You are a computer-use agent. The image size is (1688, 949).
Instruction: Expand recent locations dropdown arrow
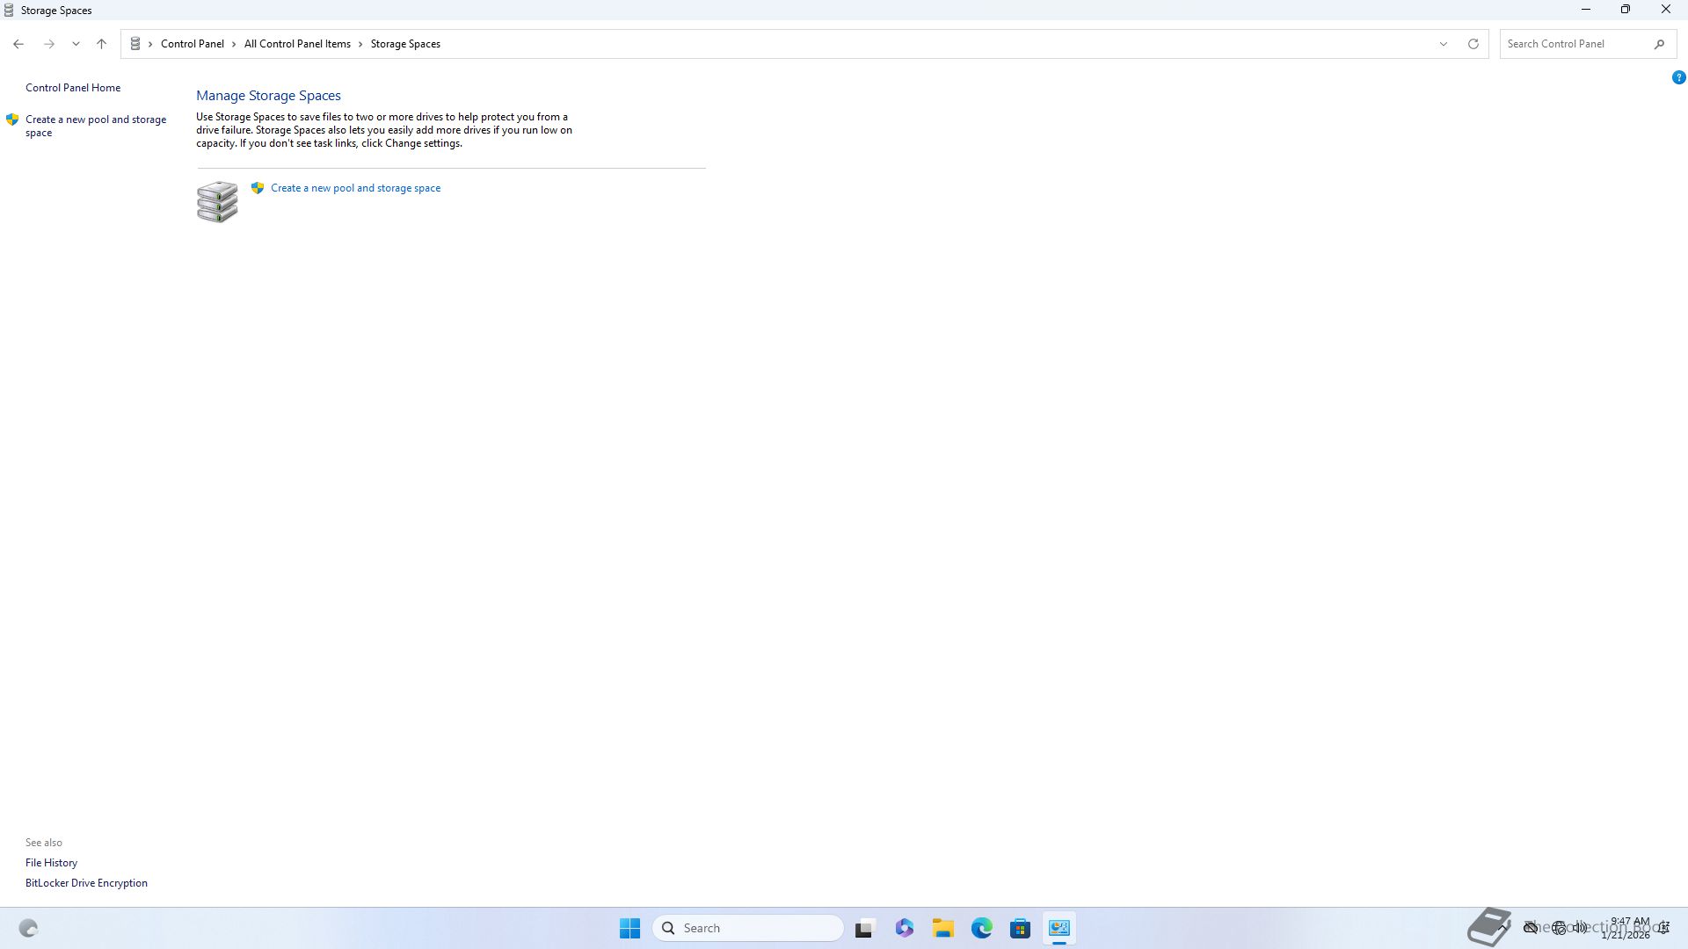point(76,44)
